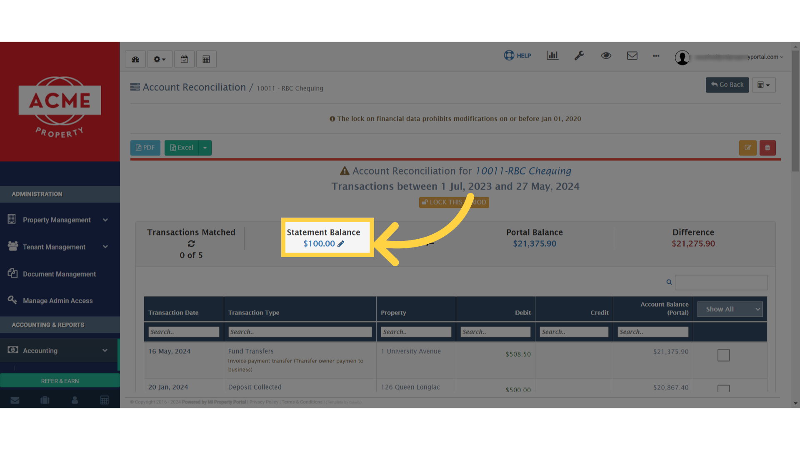Open the settings gear dropdown
The height and width of the screenshot is (450, 800).
coord(160,59)
